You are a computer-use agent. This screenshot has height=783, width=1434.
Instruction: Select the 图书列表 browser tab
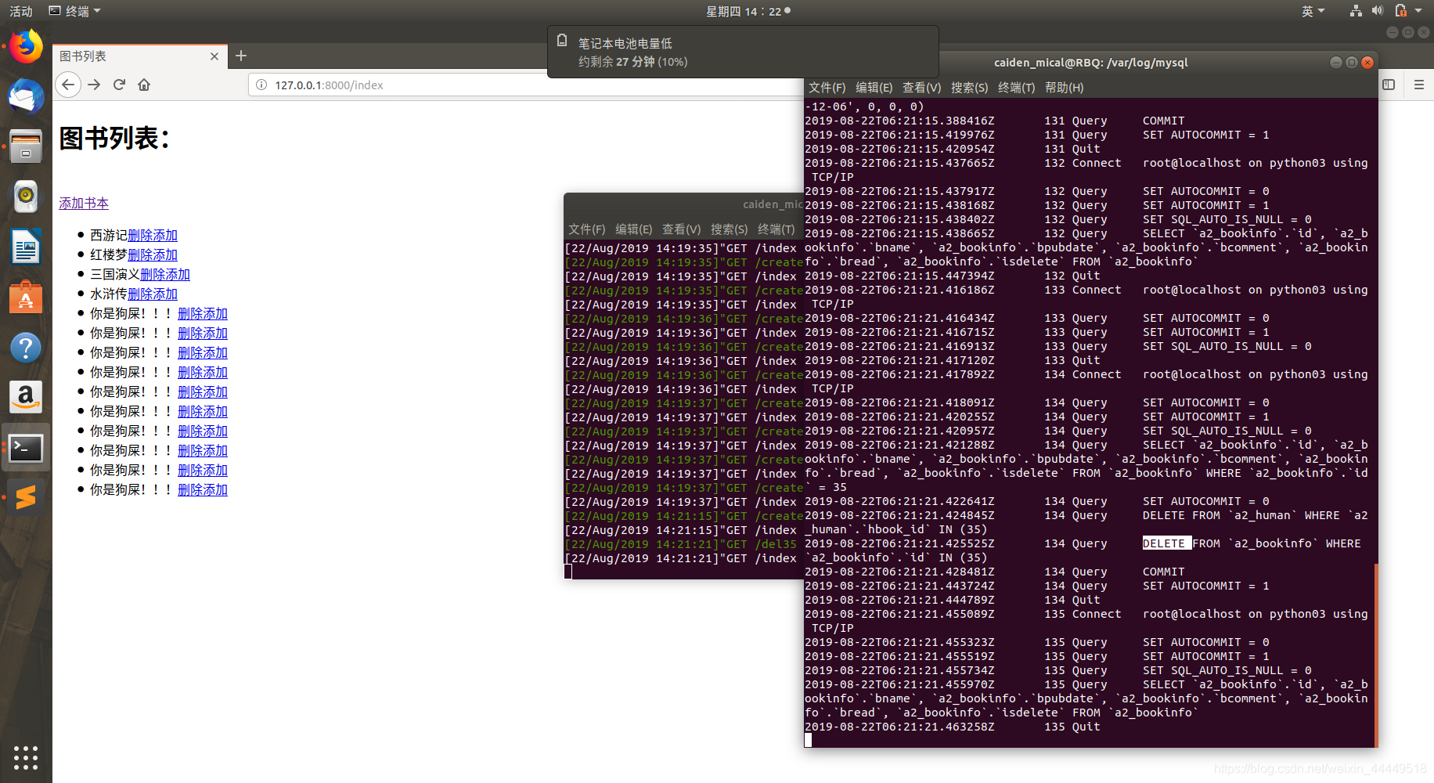click(139, 56)
